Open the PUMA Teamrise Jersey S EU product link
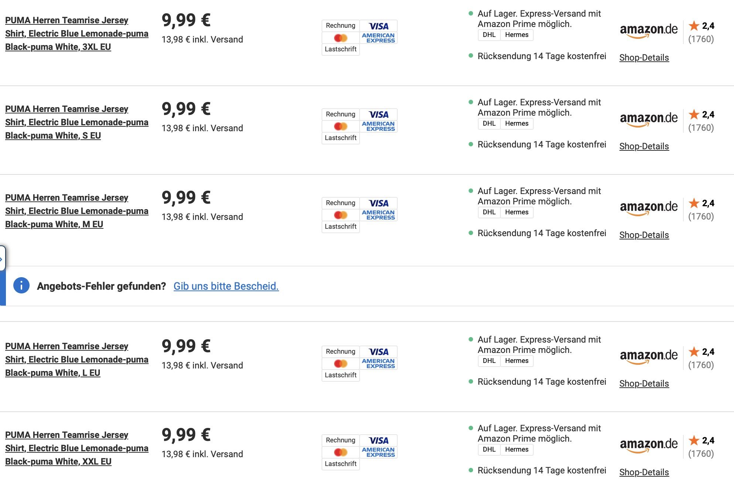The width and height of the screenshot is (734, 493). (x=77, y=122)
